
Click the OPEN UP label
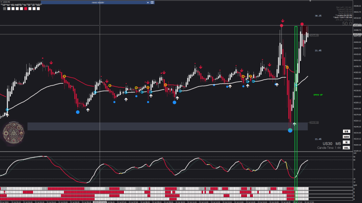[318, 95]
